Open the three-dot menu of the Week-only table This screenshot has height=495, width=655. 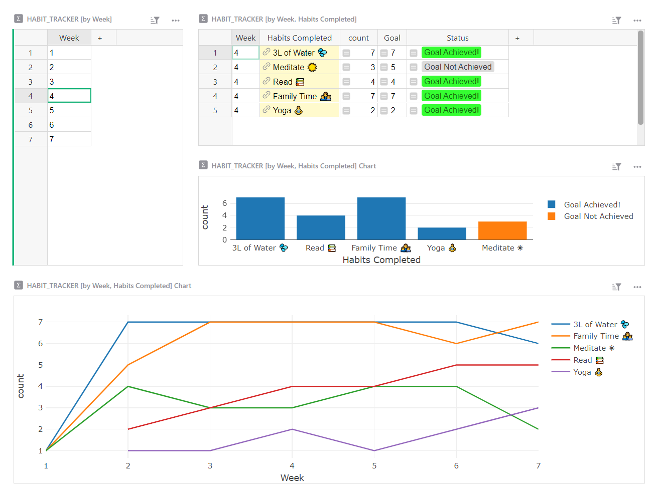(176, 21)
